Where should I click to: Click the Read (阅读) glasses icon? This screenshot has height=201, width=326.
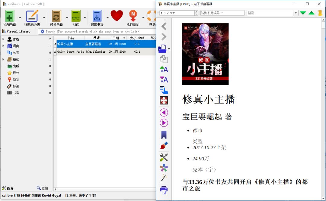76,16
